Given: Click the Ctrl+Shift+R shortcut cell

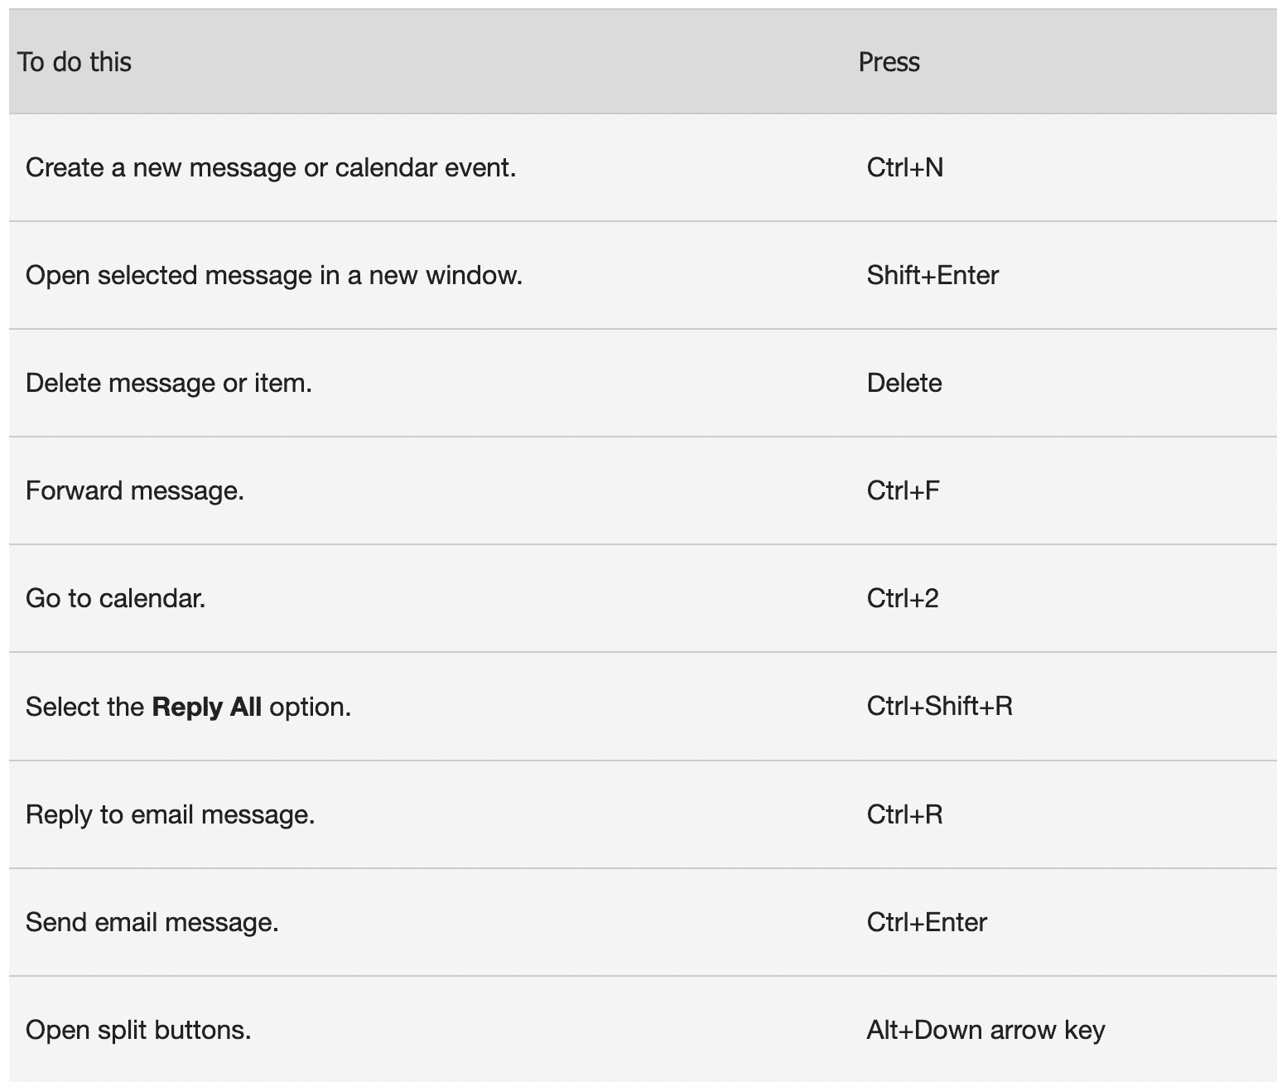Looking at the screenshot, I should [x=940, y=706].
